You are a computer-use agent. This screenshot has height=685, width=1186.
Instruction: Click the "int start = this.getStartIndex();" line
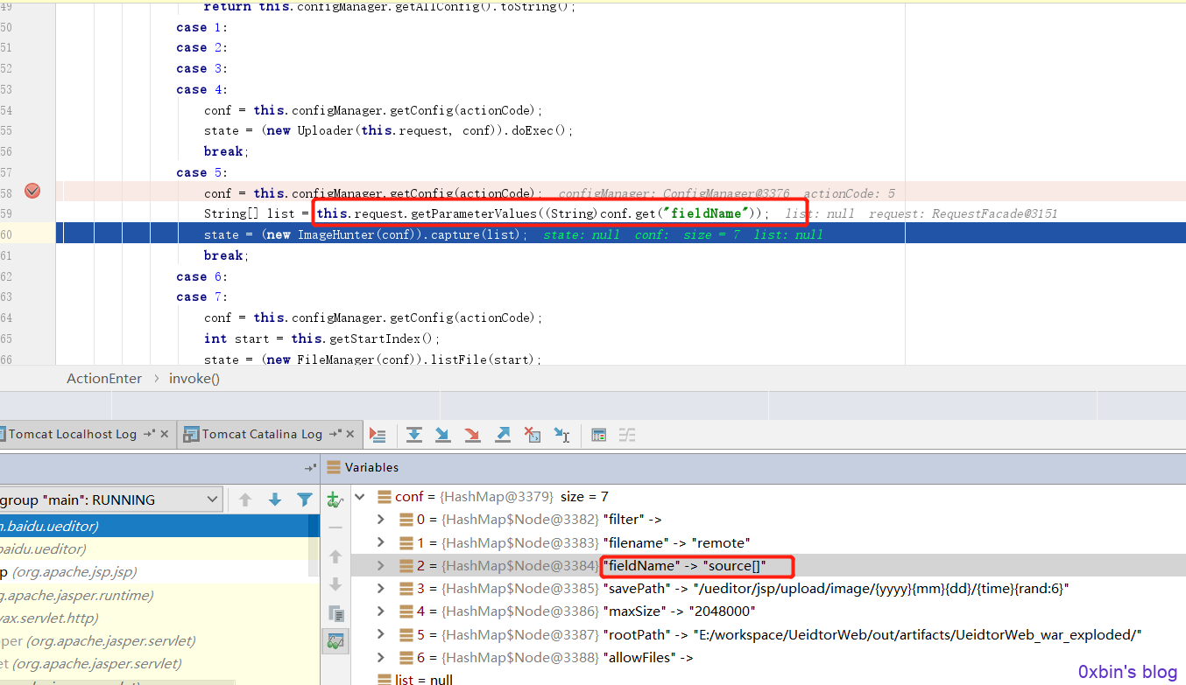pyautogui.click(x=321, y=339)
